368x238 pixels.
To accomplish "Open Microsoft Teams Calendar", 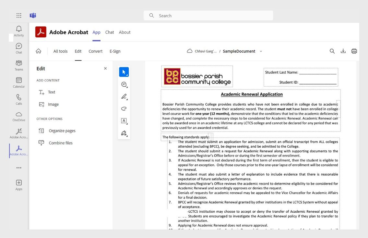I will (x=18, y=82).
